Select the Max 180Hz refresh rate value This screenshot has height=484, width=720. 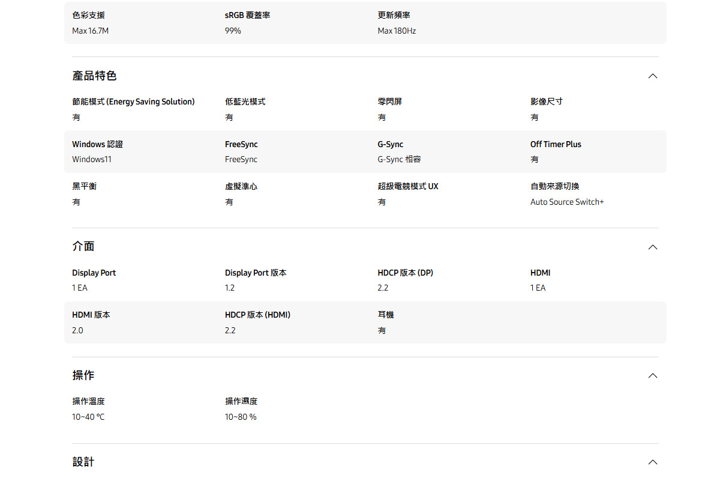397,31
